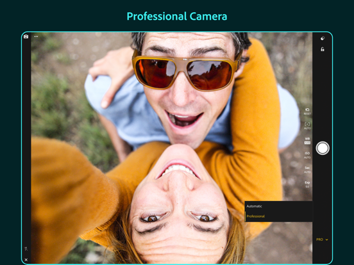This screenshot has width=354, height=265.
Task: Tap the woman's face in the viewfinder
Action: (x=180, y=203)
